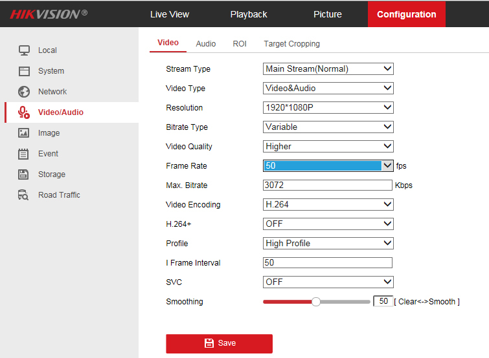Change the H.264+ OFF dropdown
The width and height of the screenshot is (489, 358).
coord(328,224)
